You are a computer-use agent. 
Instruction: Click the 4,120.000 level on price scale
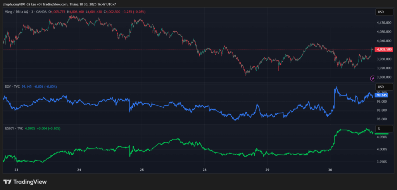click(384, 23)
